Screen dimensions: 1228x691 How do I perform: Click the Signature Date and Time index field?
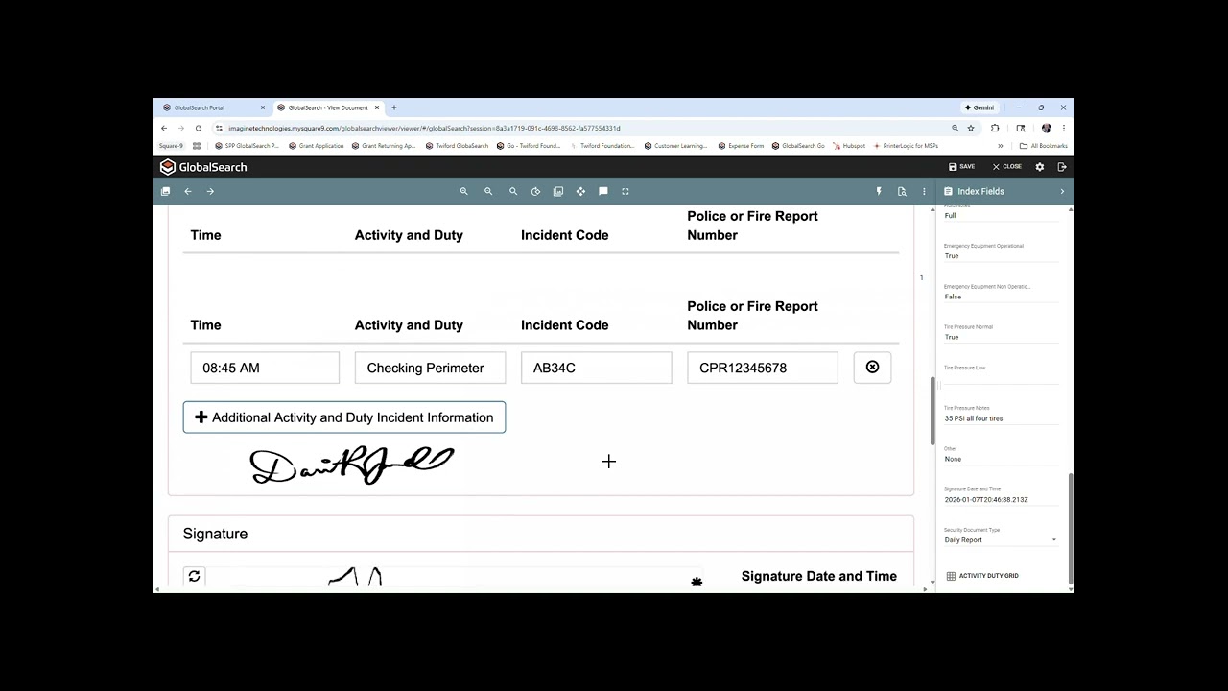(1001, 500)
